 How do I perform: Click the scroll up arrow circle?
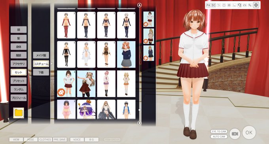click(x=140, y=5)
